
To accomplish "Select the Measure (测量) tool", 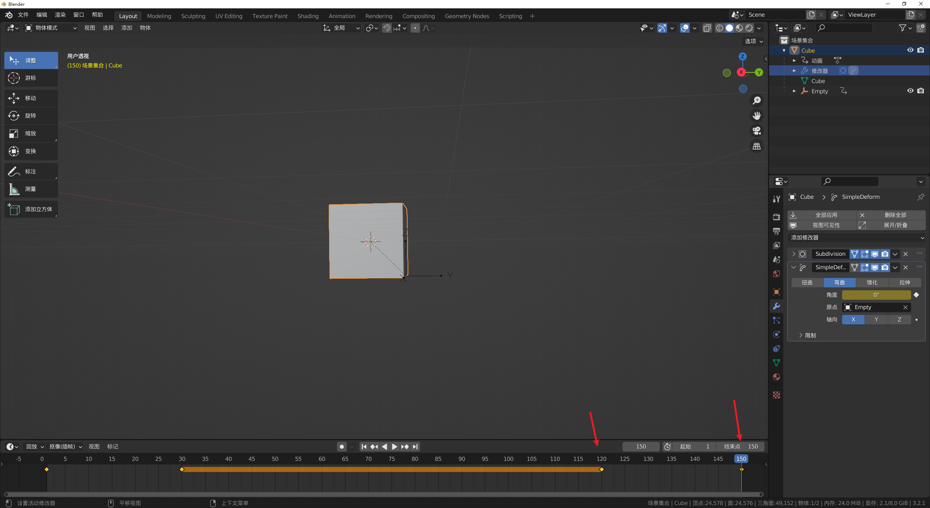I will pyautogui.click(x=31, y=189).
